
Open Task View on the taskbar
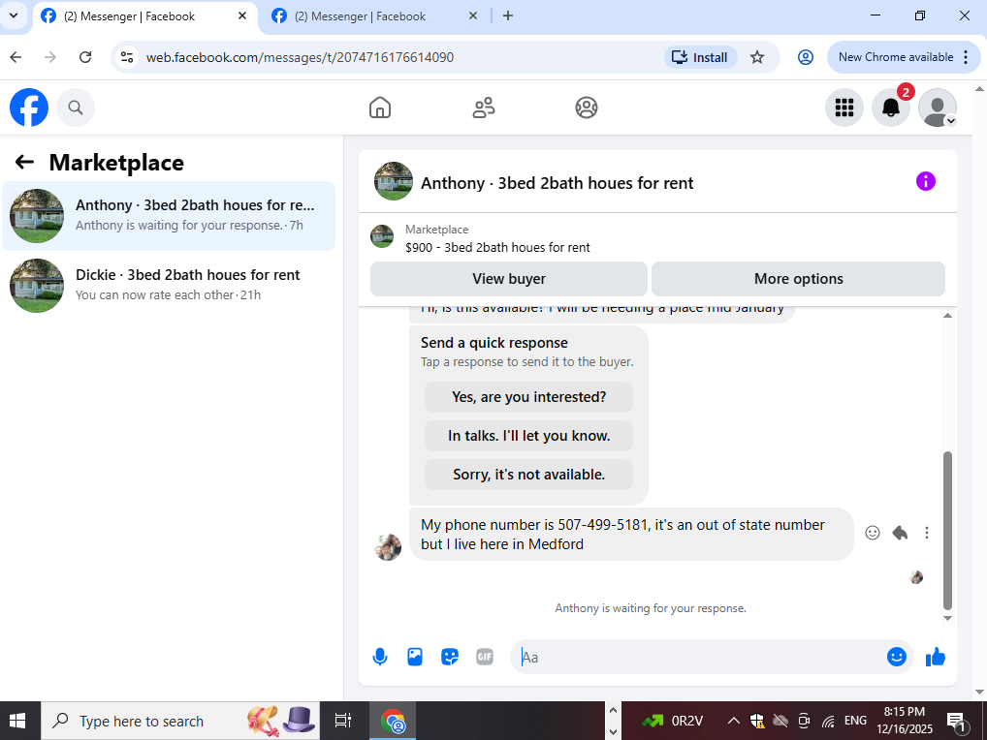coord(342,721)
